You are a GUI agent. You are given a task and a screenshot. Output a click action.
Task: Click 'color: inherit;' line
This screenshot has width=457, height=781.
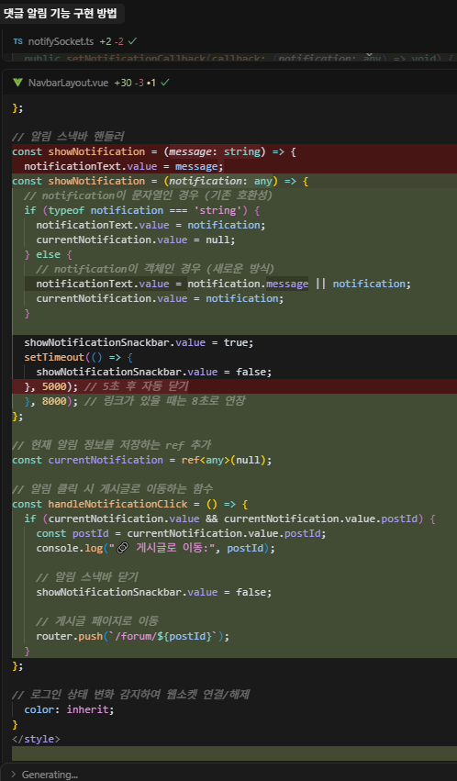pyautogui.click(x=69, y=709)
